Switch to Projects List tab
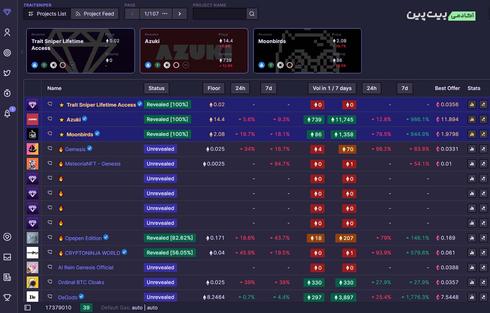 pos(47,14)
